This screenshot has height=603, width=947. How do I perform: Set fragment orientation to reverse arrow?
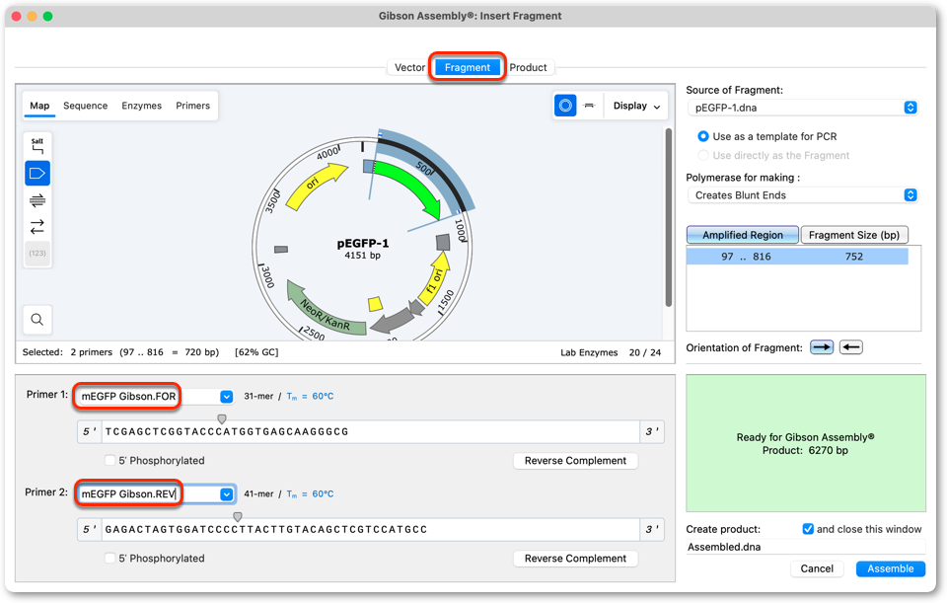tap(851, 347)
